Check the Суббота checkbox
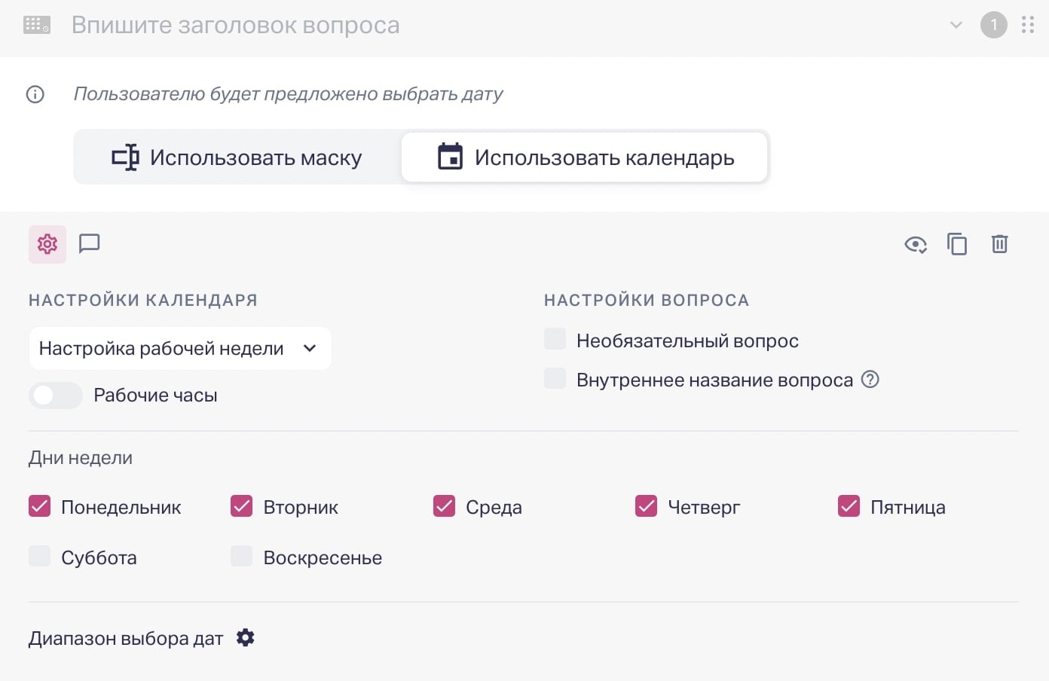Viewport: 1049px width, 681px height. click(x=39, y=556)
